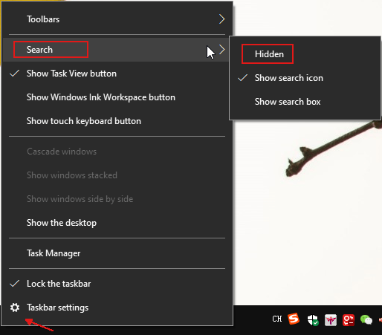Click the WeChat tray icon
This screenshot has width=382, height=335.
click(x=366, y=320)
